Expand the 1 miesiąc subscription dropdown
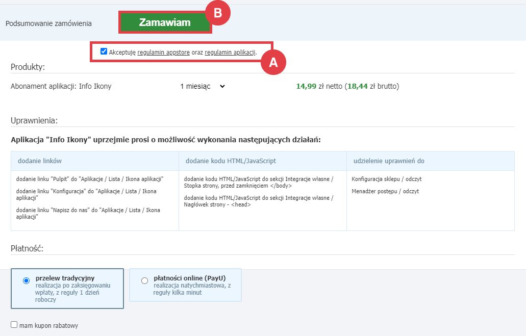The height and width of the screenshot is (336, 526). tap(203, 87)
